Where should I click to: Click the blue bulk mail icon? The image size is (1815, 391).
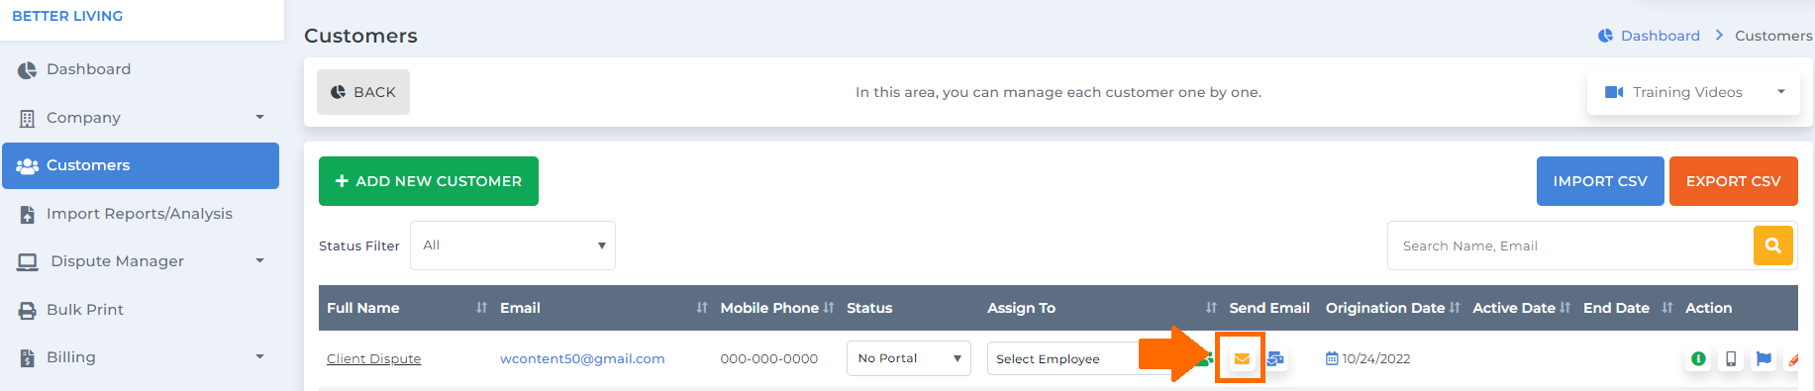pyautogui.click(x=1275, y=359)
